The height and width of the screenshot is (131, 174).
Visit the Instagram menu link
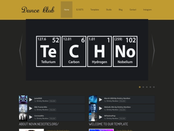(147, 10)
